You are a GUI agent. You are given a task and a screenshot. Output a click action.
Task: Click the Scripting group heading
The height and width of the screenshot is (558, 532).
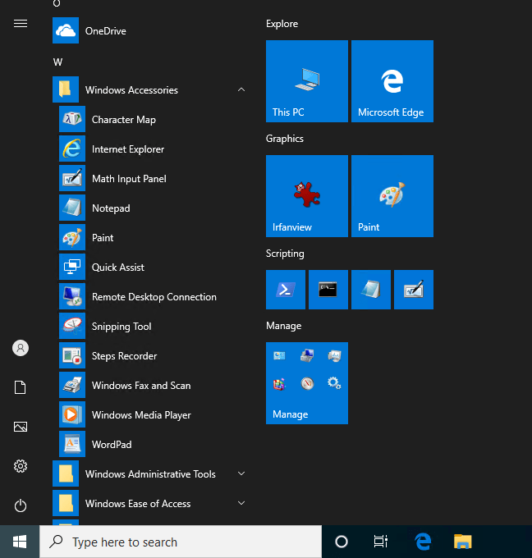point(285,254)
